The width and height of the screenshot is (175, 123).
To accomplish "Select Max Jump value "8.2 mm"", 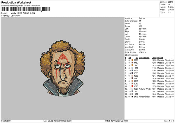I will [142, 50].
